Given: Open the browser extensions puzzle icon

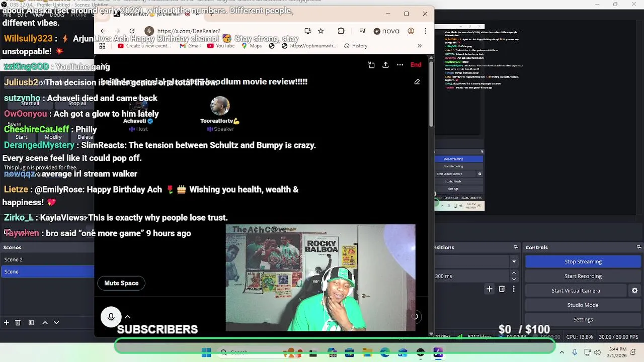Looking at the screenshot, I should click(341, 31).
